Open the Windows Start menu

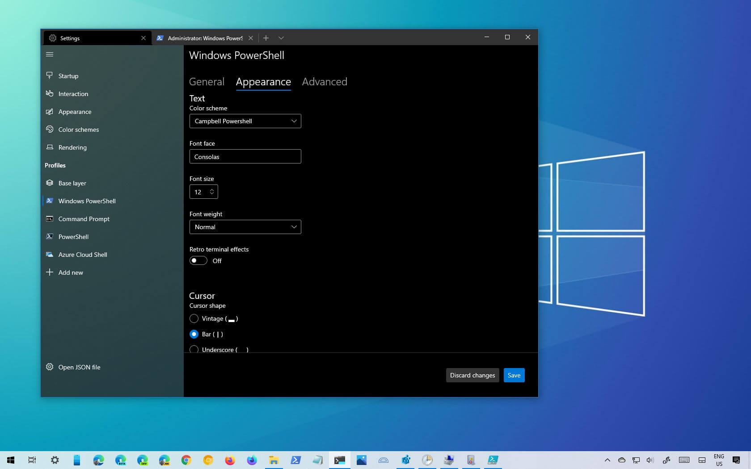[x=11, y=460]
